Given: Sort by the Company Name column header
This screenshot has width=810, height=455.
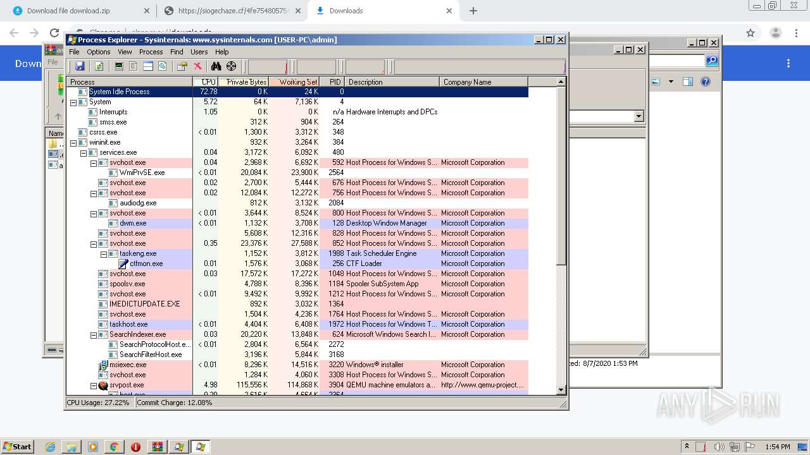Looking at the screenshot, I should (x=483, y=82).
